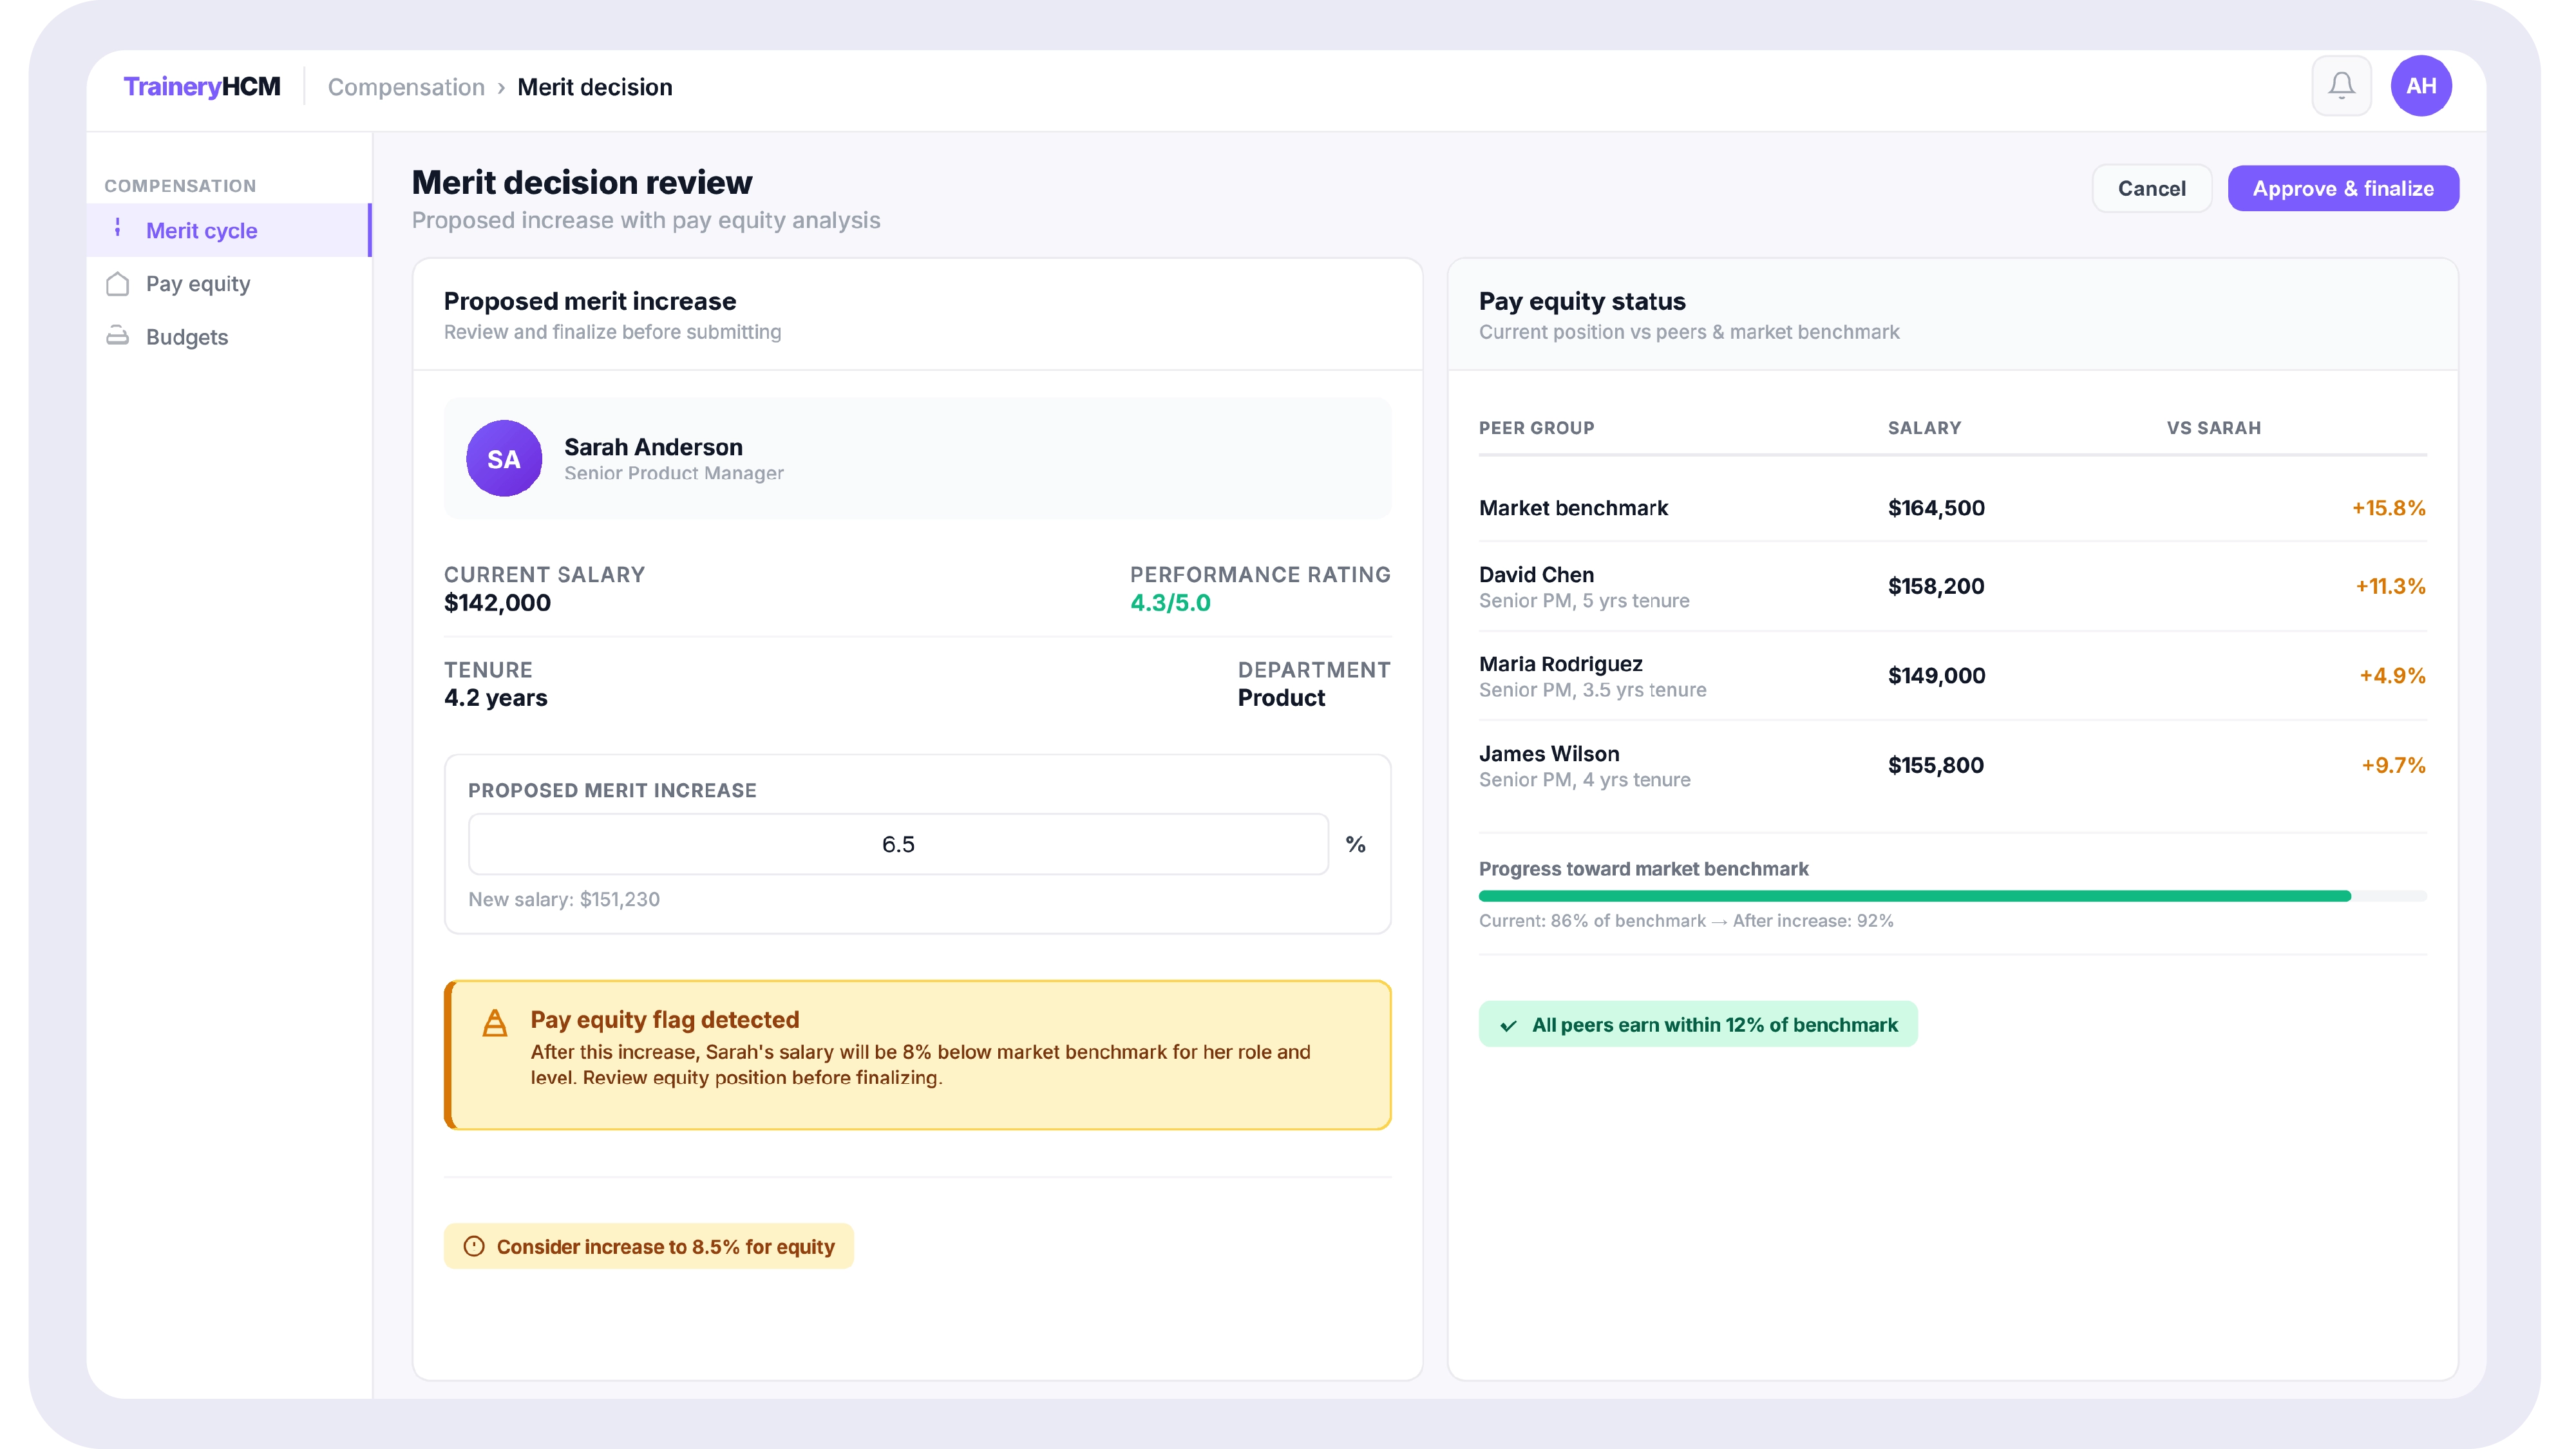Image resolution: width=2576 pixels, height=1449 pixels.
Task: Approve and finalize the merit increase
Action: click(2343, 188)
